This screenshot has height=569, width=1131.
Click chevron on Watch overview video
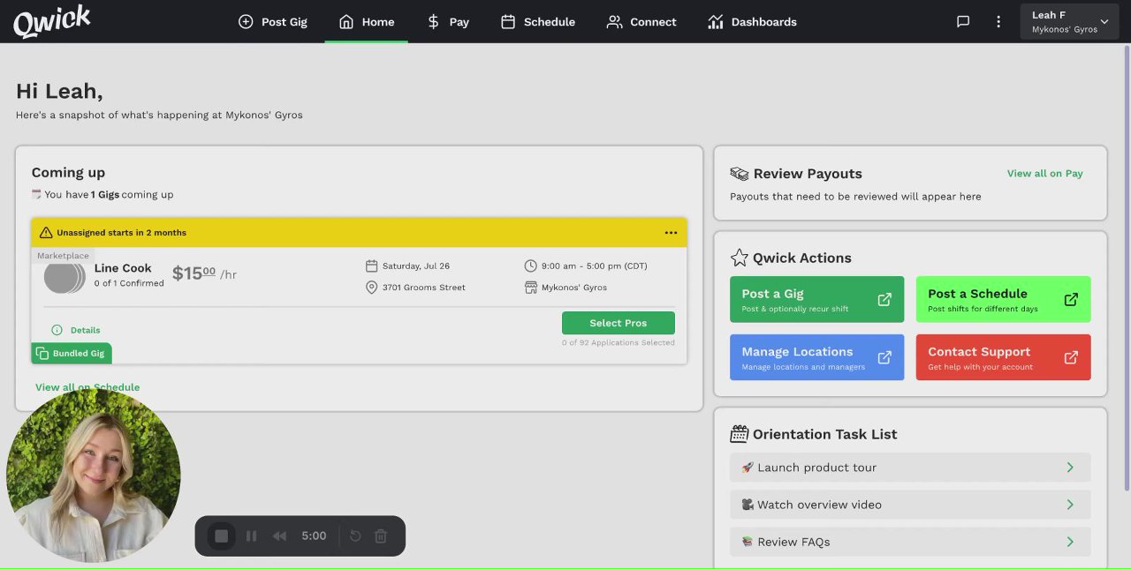click(x=1070, y=505)
